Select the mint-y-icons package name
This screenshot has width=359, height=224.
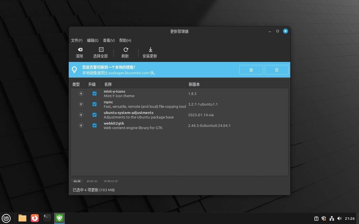114,92
